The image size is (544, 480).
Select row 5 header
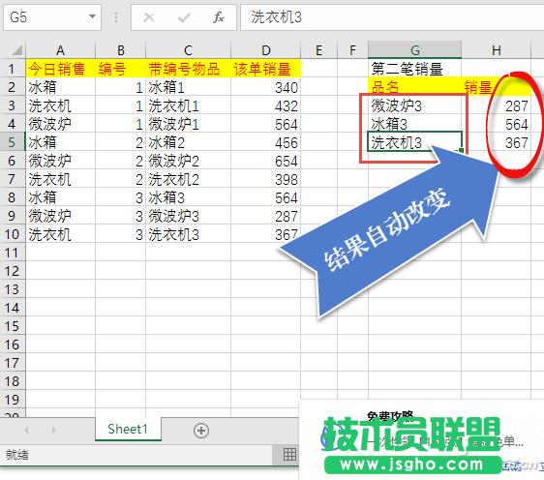click(x=13, y=142)
